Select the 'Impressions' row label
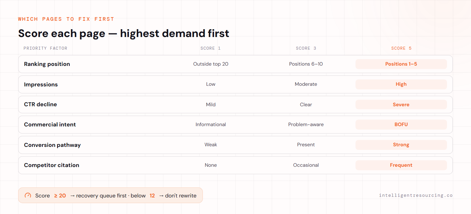Image resolution: width=471 pixels, height=214 pixels. click(41, 85)
